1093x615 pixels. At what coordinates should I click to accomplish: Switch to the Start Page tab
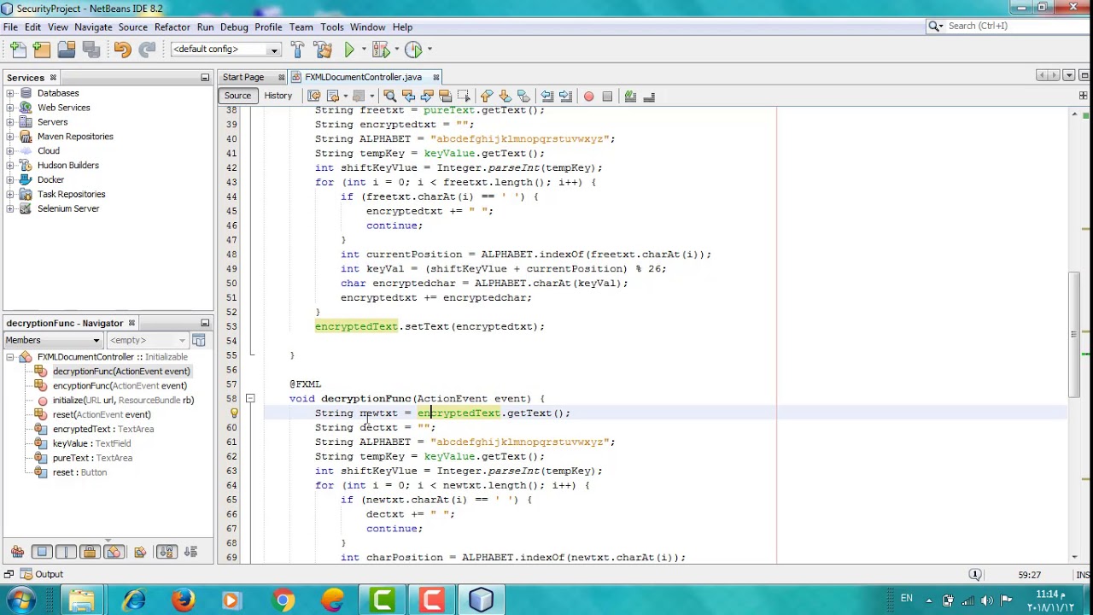click(243, 77)
